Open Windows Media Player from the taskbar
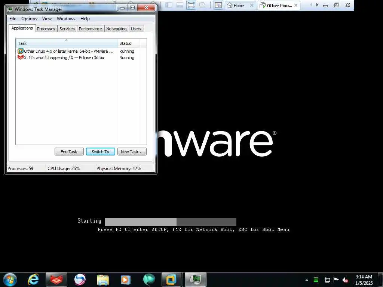This screenshot has height=287, width=383. [x=126, y=280]
